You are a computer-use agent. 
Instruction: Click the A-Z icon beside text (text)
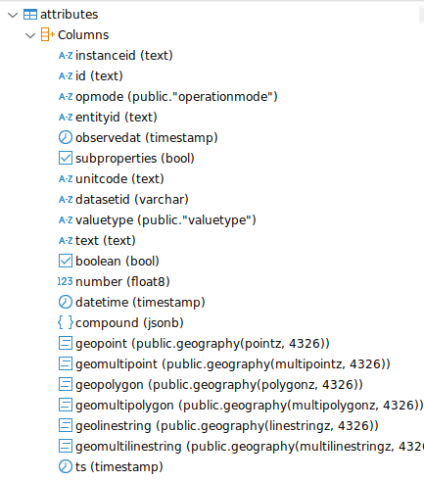click(x=66, y=241)
